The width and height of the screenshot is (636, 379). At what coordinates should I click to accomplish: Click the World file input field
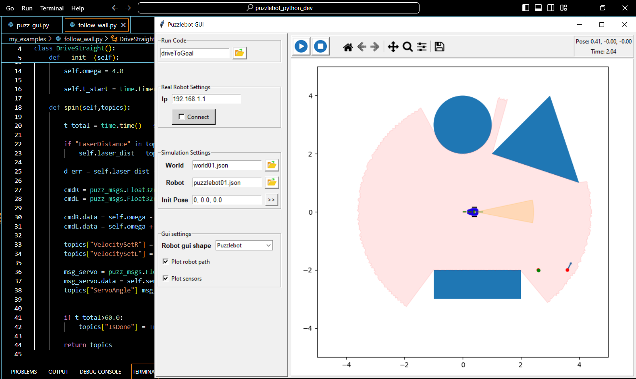coord(227,165)
